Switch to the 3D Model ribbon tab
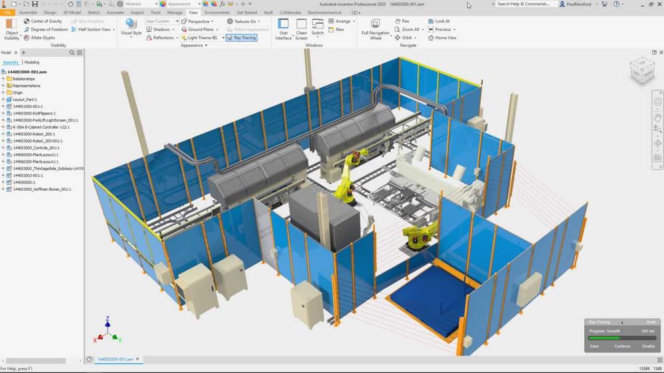 pos(72,13)
